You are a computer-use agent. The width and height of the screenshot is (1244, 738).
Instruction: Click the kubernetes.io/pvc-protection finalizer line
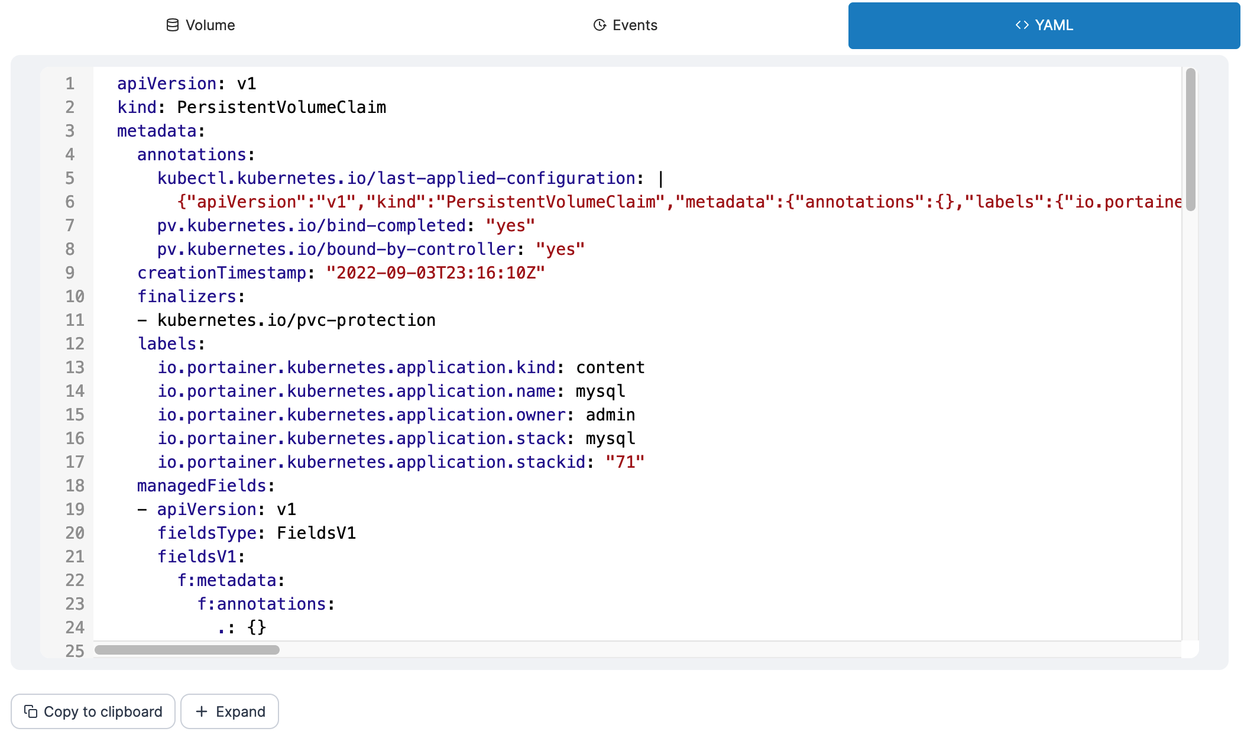(296, 320)
